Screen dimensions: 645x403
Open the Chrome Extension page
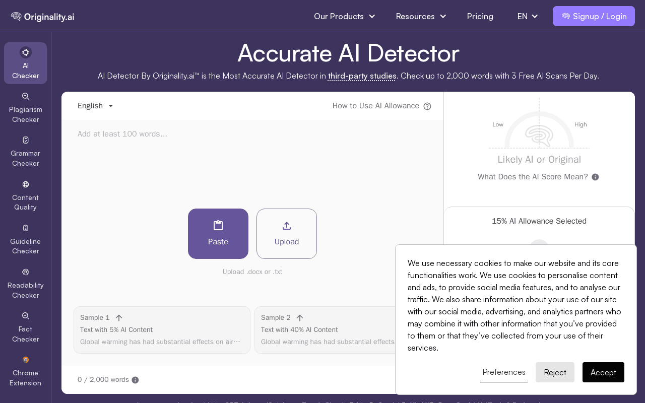(x=26, y=371)
